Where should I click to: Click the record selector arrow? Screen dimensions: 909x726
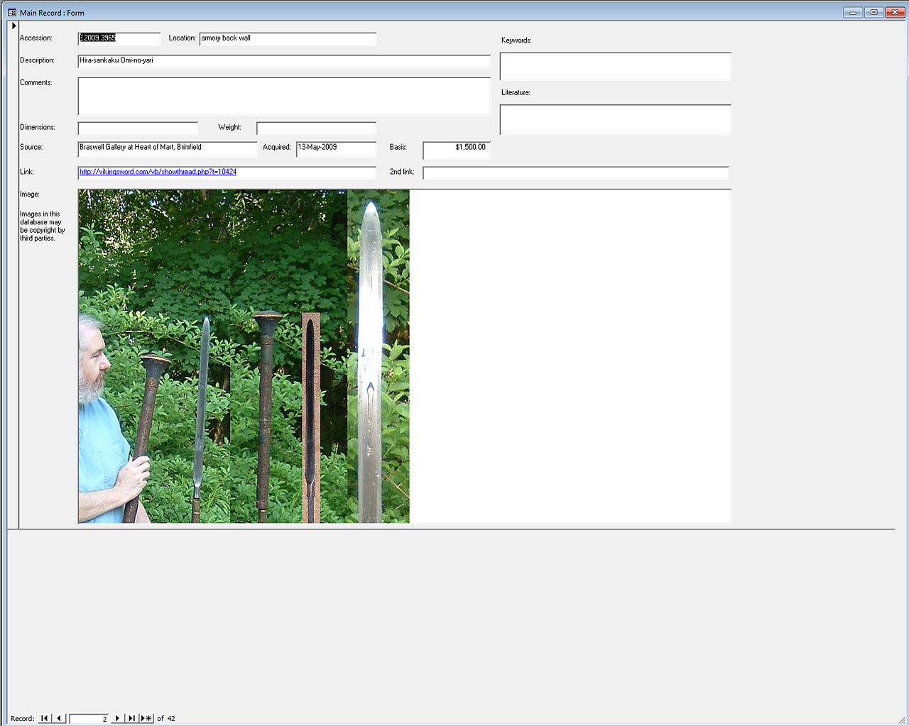click(13, 26)
